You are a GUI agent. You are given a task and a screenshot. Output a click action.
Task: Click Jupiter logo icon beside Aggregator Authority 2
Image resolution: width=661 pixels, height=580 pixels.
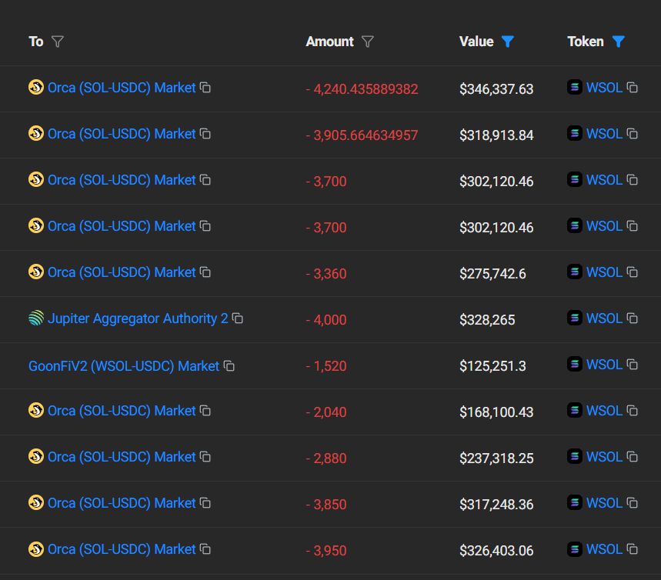click(36, 318)
